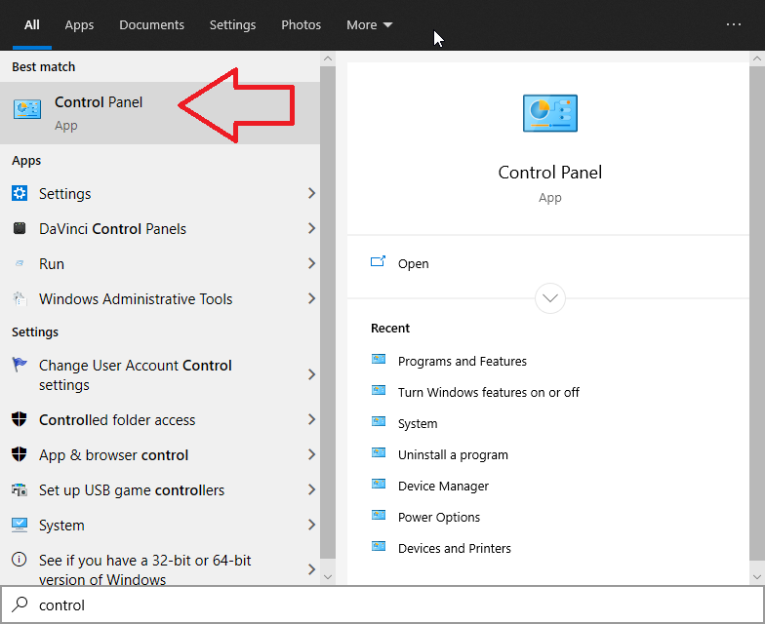Screen dimensions: 765x624
Task: Click the Settings gear icon in Apps list
Action: (20, 193)
